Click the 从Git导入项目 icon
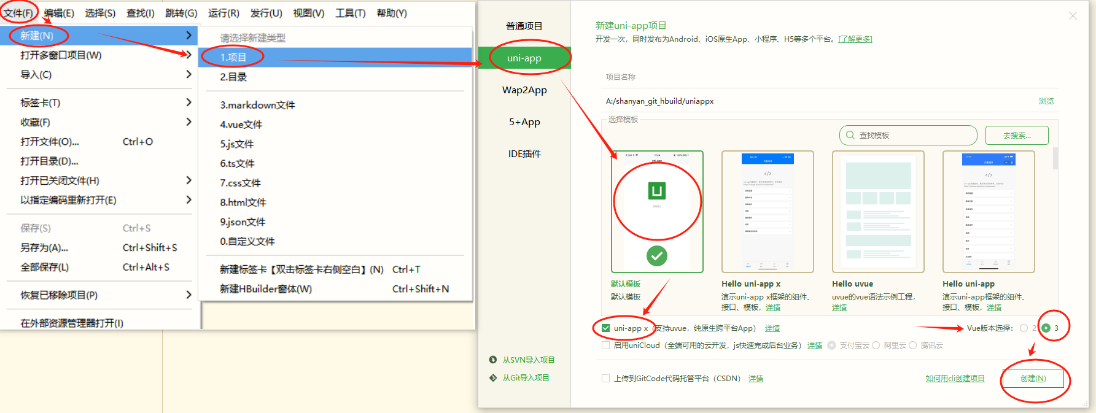This screenshot has height=413, width=1096. point(493,377)
